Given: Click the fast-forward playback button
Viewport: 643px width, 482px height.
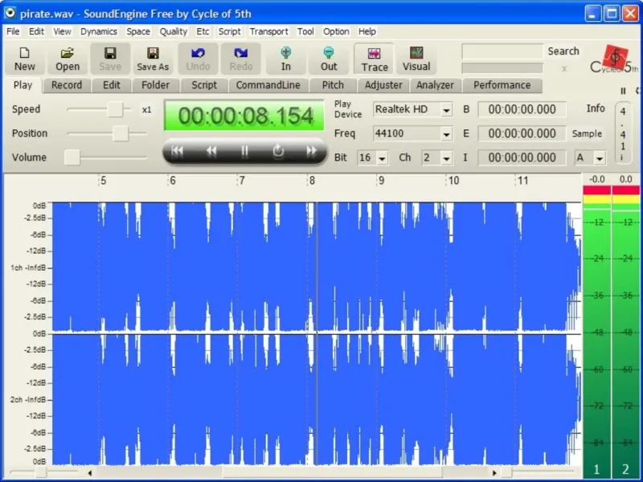Looking at the screenshot, I should (312, 151).
